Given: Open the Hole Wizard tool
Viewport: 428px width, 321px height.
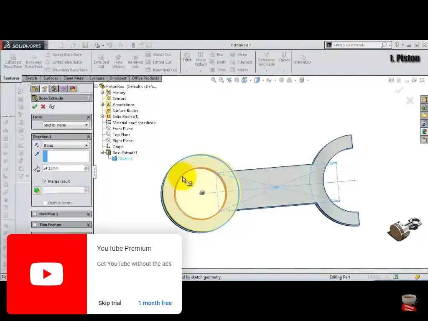Looking at the screenshot, I should (x=118, y=61).
